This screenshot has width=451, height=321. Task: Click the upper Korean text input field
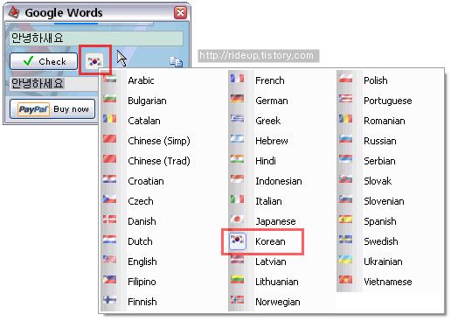[x=96, y=38]
